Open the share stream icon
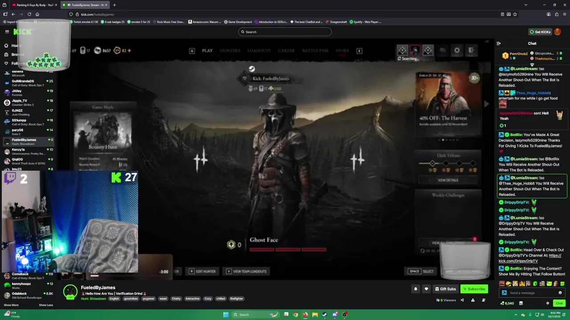The width and height of the screenshot is (570, 320). pos(462,300)
